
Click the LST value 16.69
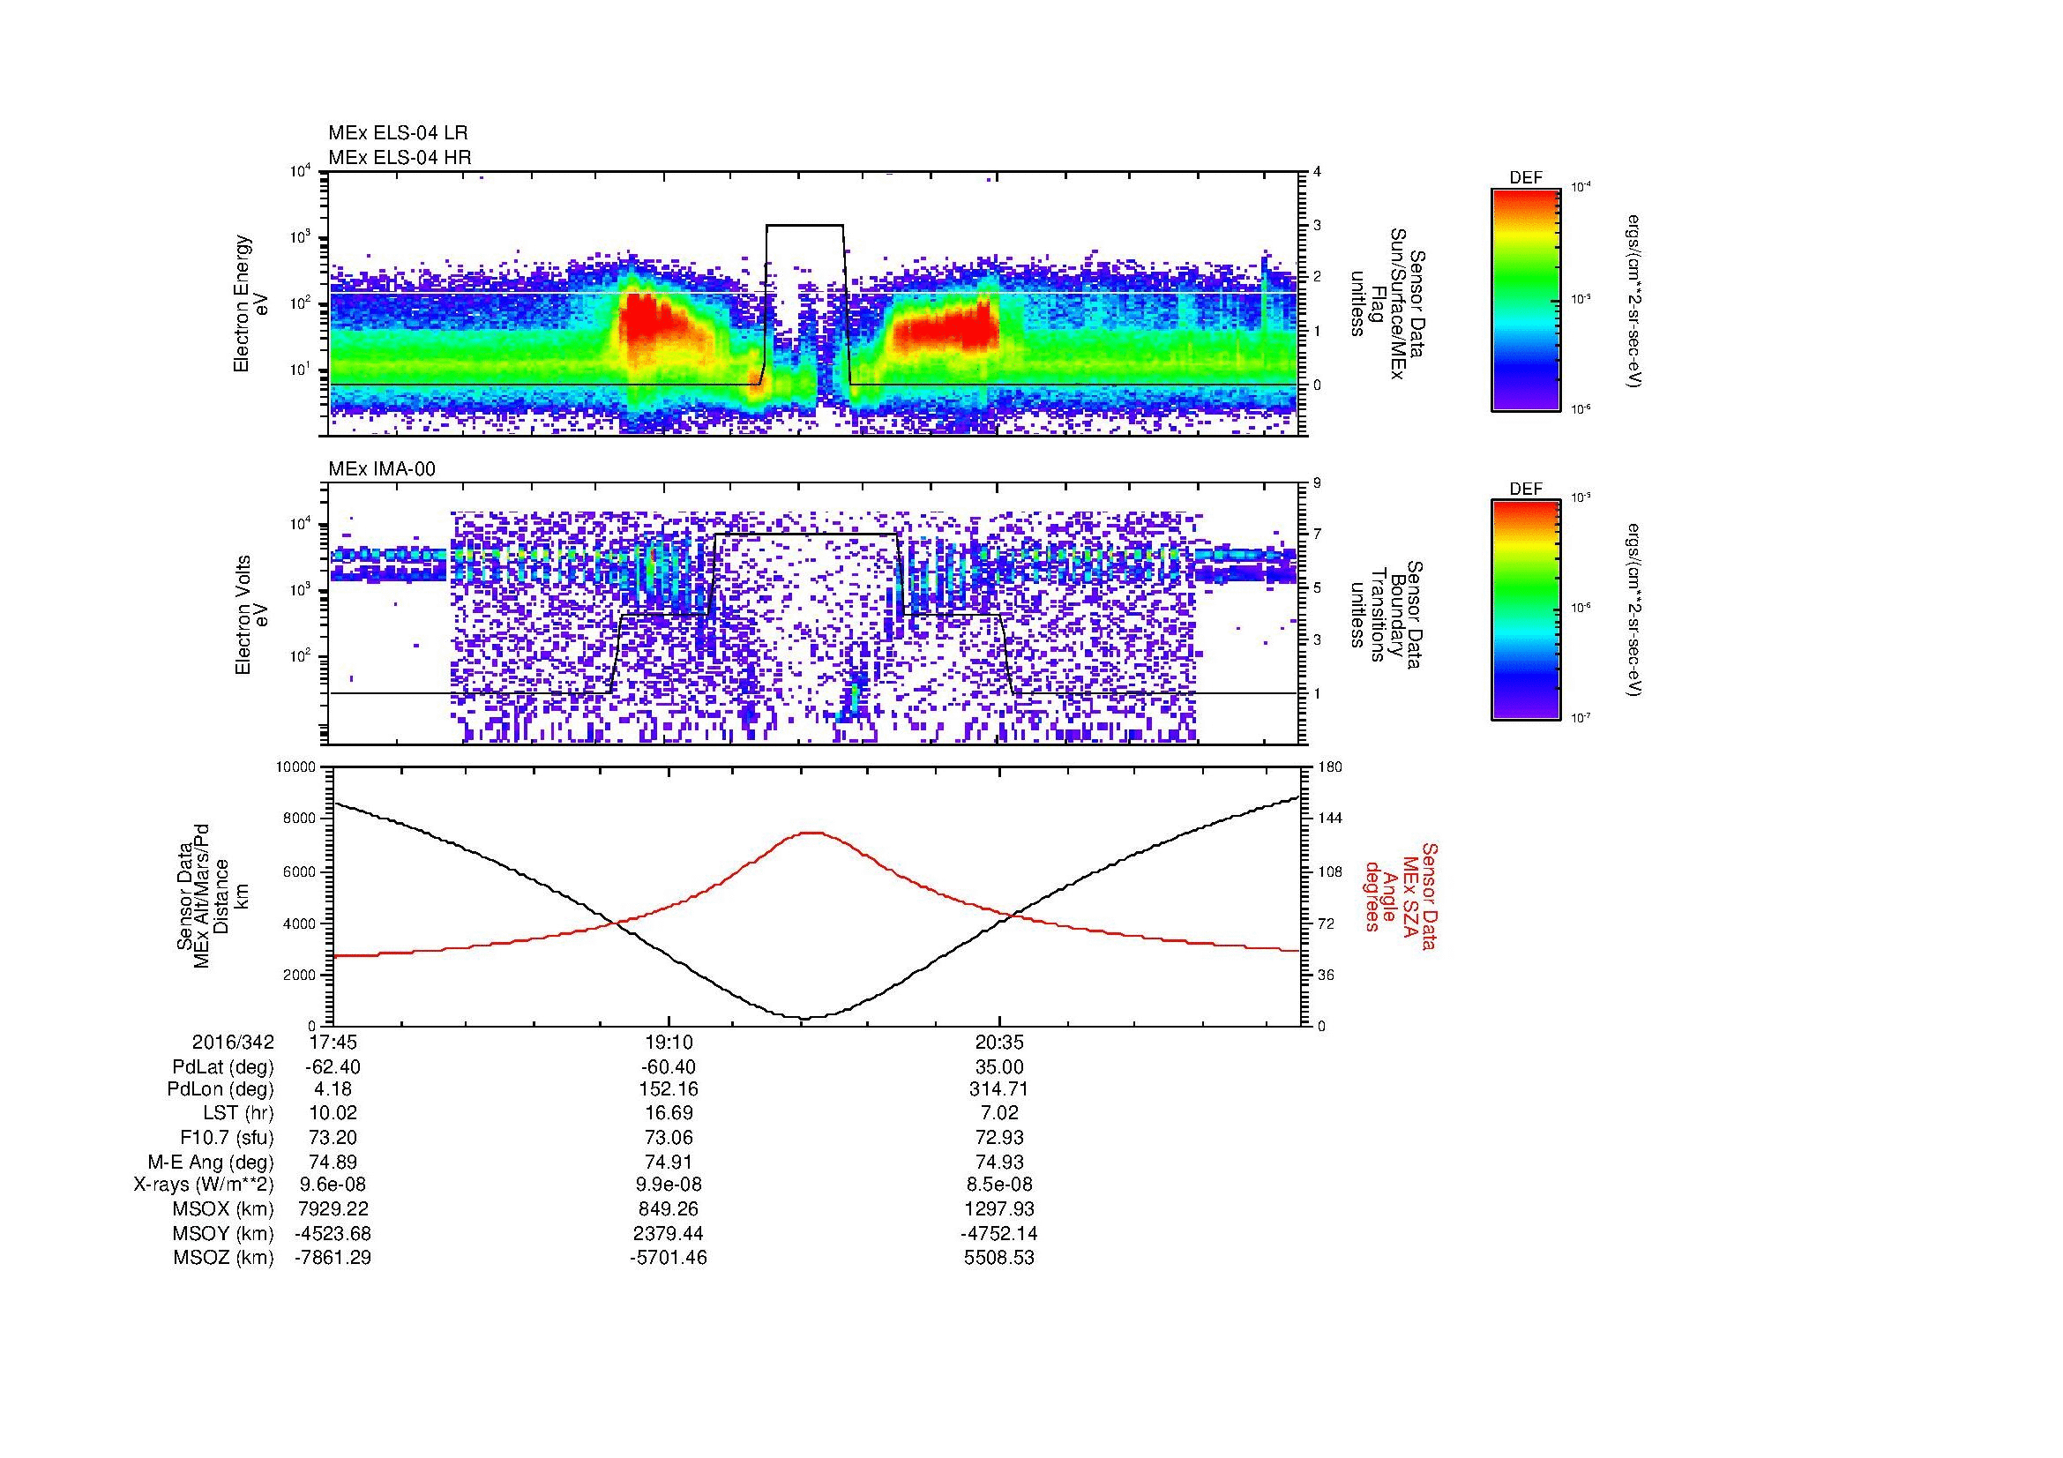point(668,1113)
